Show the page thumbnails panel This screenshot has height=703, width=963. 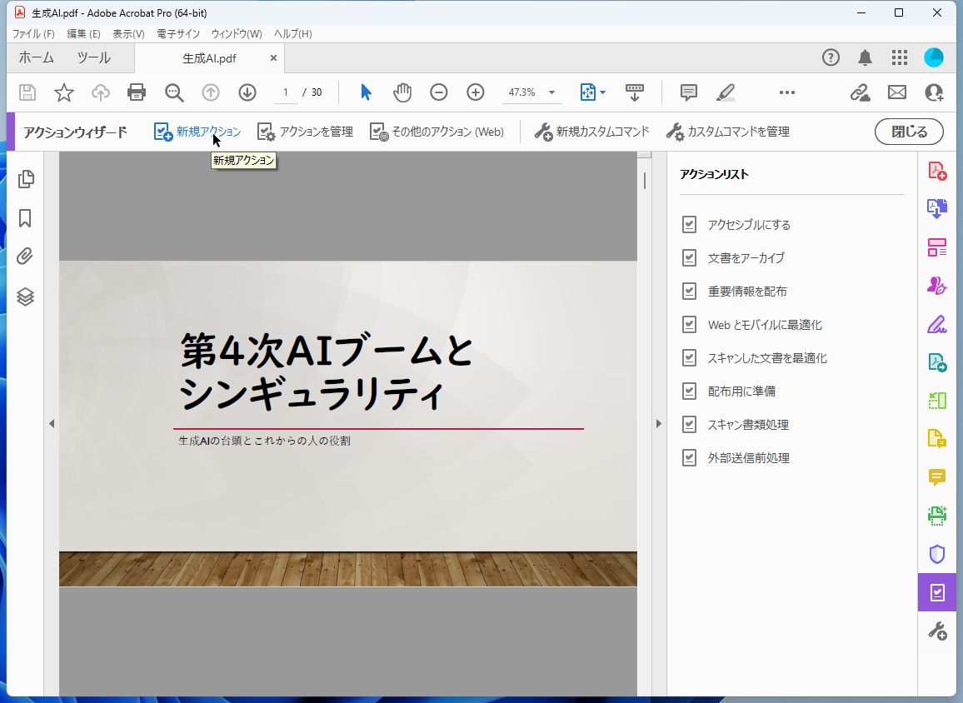tap(26, 178)
